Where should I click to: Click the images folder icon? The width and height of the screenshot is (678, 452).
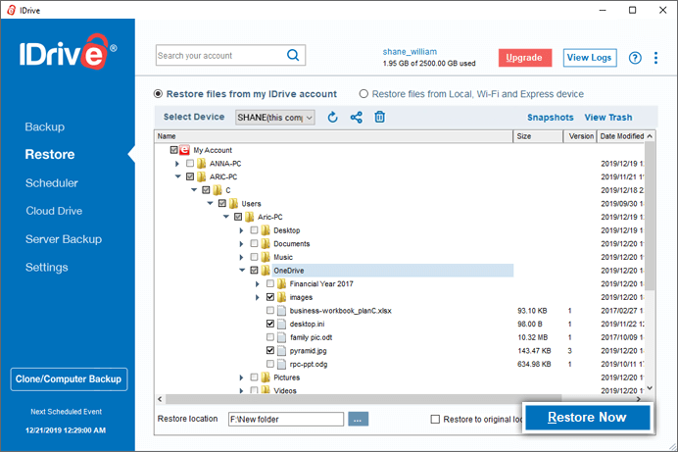coord(281,298)
